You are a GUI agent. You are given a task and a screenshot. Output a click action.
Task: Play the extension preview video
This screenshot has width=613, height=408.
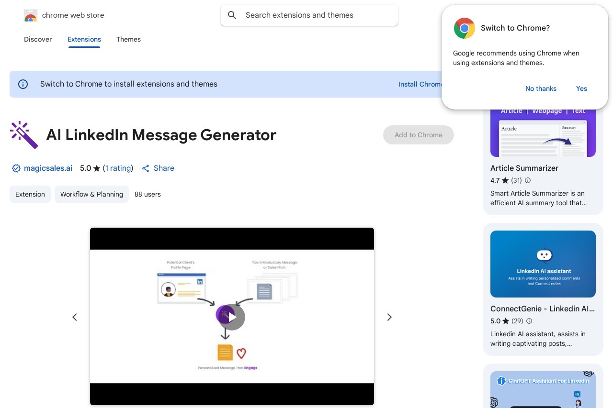point(232,317)
